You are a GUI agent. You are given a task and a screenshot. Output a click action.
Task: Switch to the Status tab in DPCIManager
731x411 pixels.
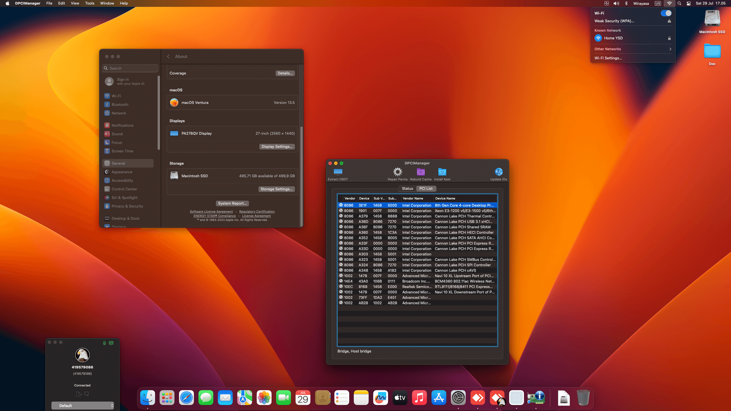pos(407,188)
